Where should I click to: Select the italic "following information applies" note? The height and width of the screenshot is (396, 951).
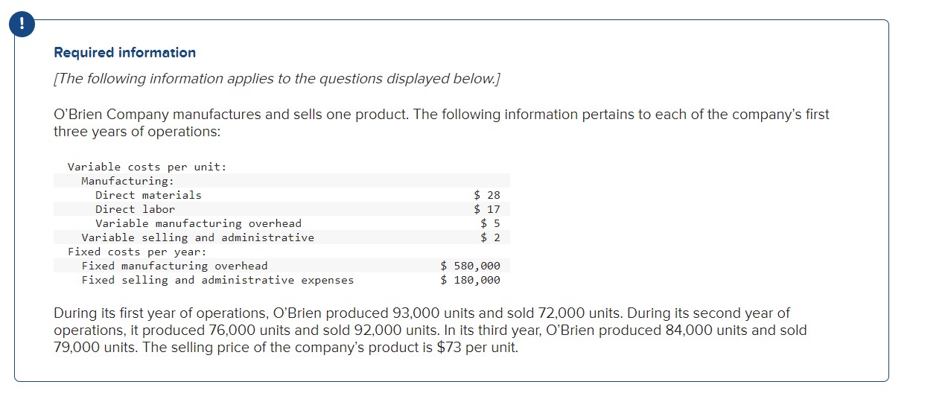pos(277,79)
